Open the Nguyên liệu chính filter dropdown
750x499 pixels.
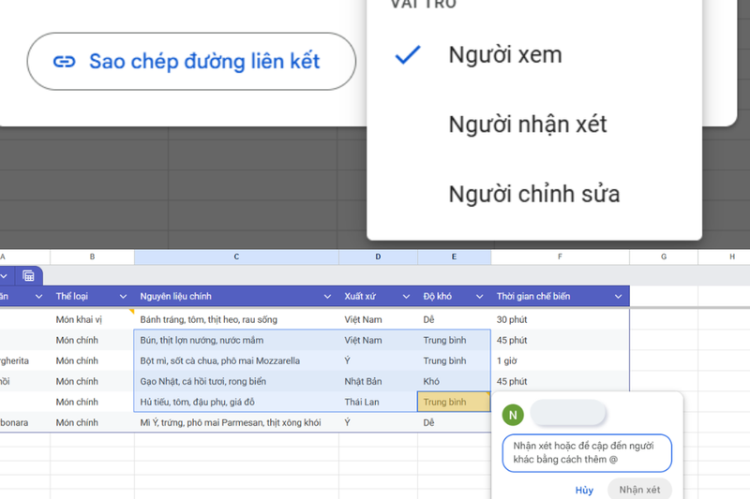[327, 297]
